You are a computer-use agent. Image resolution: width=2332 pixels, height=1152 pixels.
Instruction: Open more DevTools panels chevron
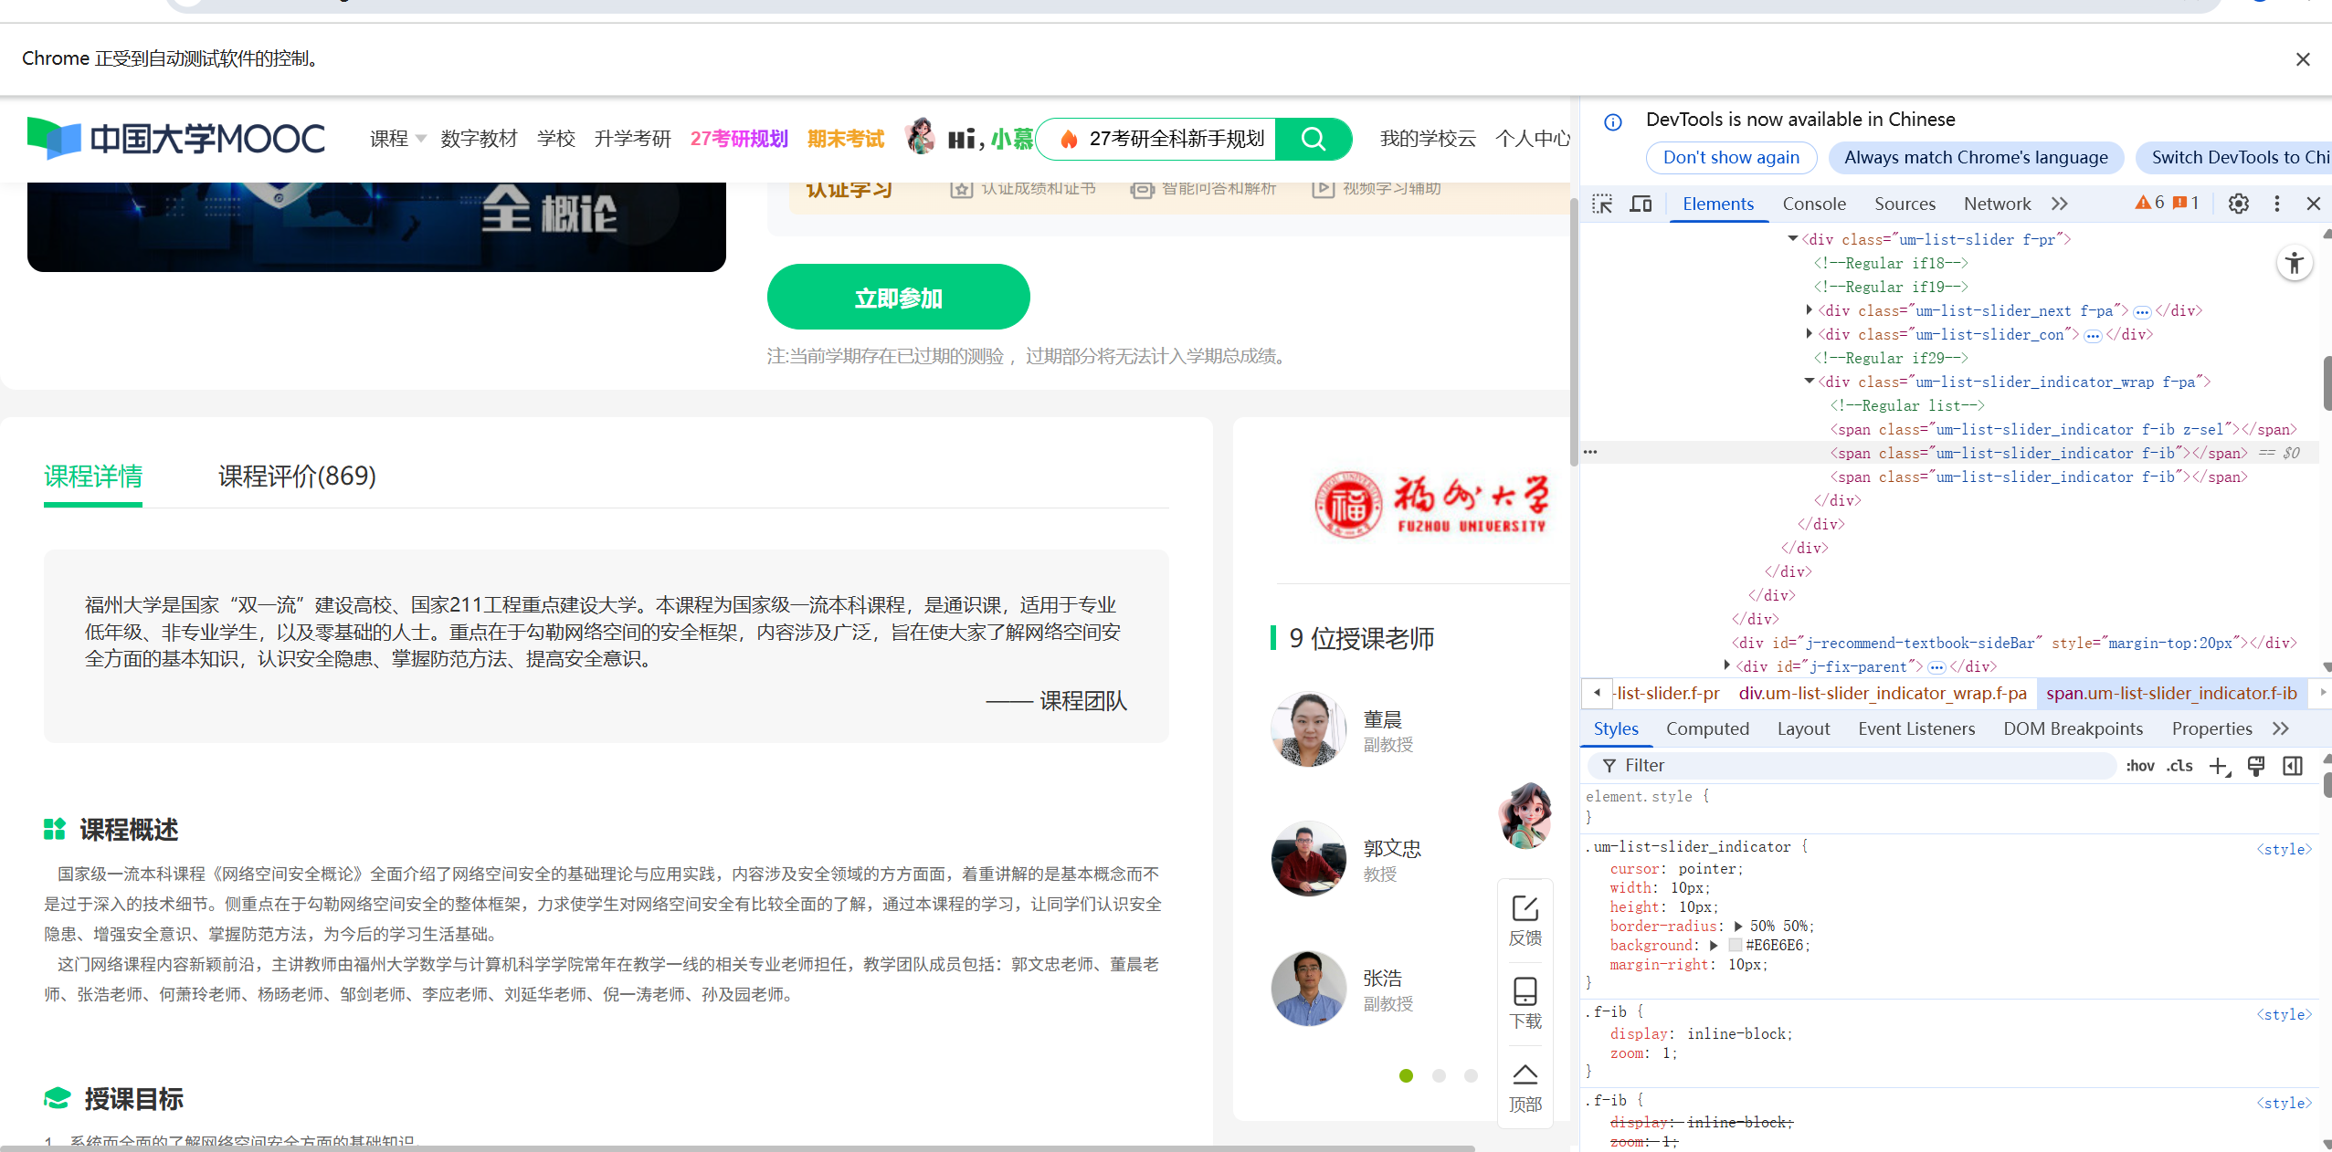tap(2061, 203)
